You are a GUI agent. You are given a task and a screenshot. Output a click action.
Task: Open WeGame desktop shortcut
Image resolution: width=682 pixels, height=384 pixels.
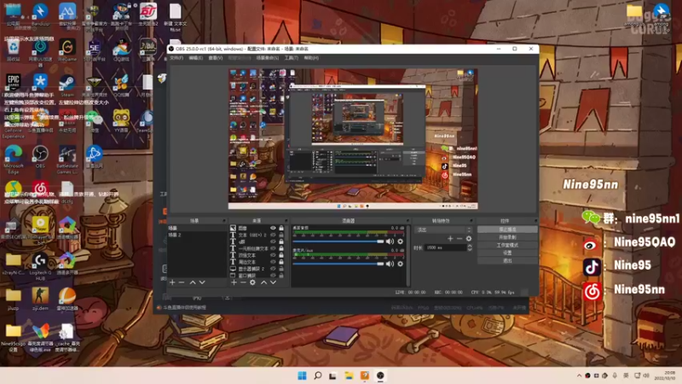[67, 49]
